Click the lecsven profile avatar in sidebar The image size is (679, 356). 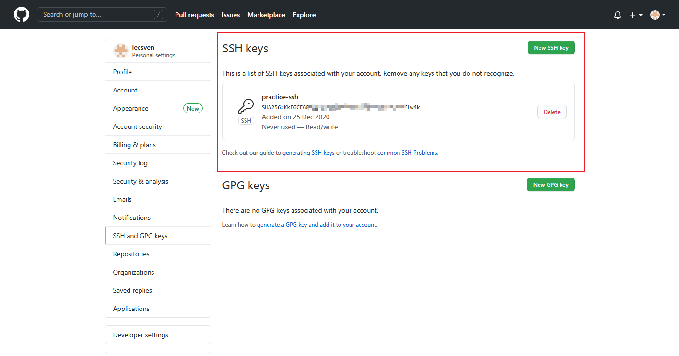[120, 51]
